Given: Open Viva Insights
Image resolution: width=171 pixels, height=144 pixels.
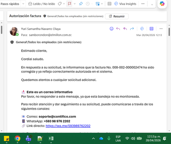Looking at the screenshot, I should pos(125,4).
